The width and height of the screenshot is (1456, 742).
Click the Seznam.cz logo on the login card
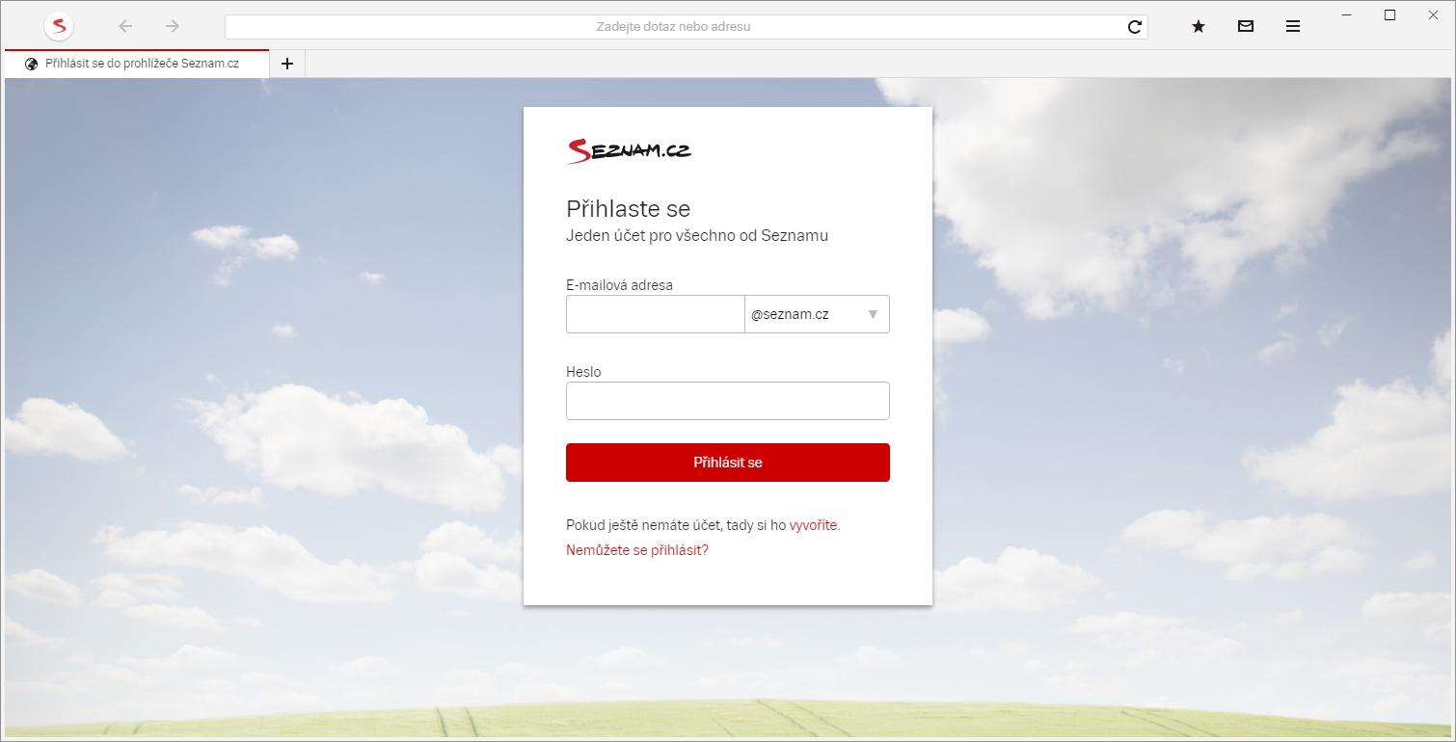629,150
